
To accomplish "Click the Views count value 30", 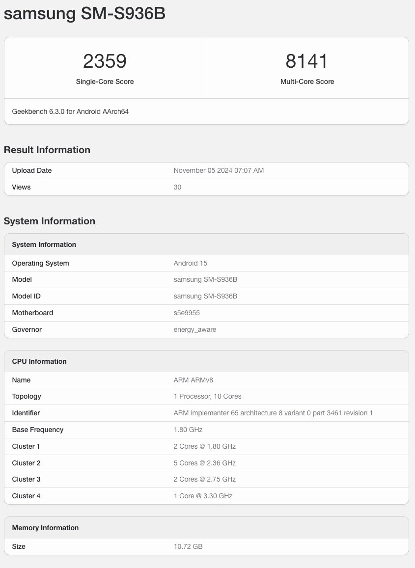I will [x=177, y=187].
